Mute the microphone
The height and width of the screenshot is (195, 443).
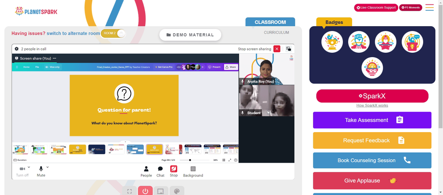41,171
